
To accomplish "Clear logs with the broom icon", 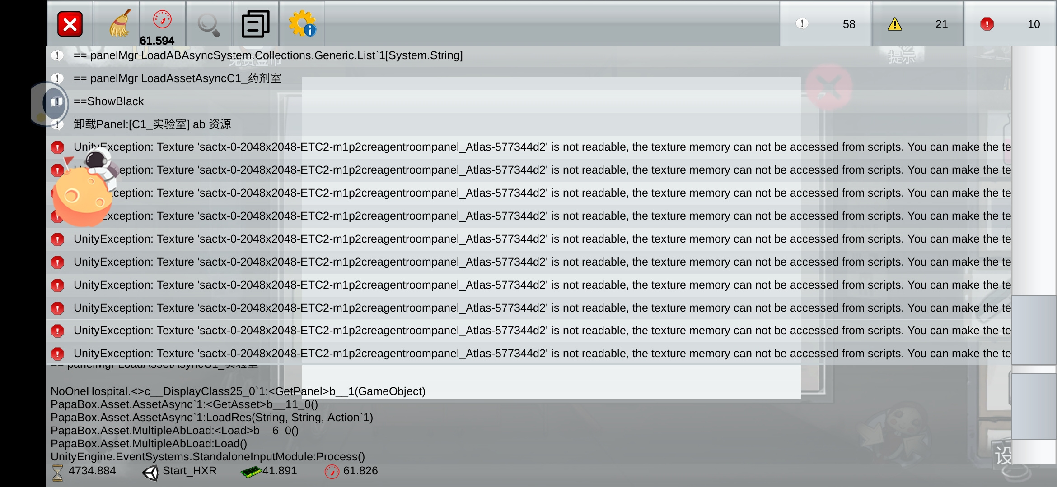I will [x=120, y=23].
